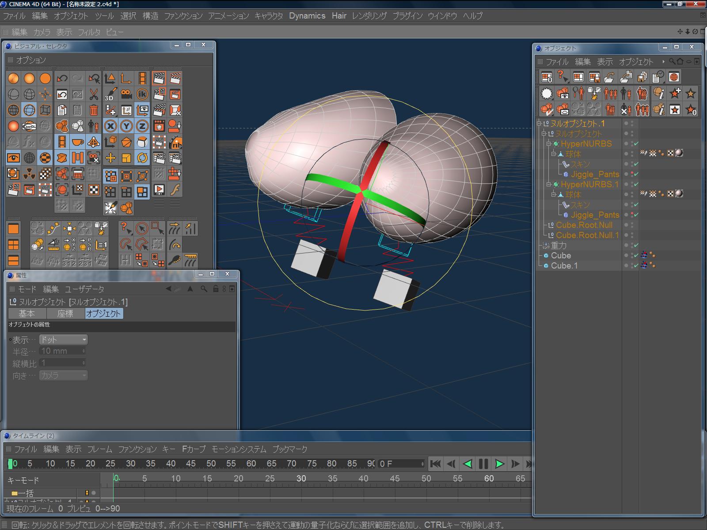Click the trash can delete icon
Image resolution: width=707 pixels, height=530 pixels.
tap(94, 110)
